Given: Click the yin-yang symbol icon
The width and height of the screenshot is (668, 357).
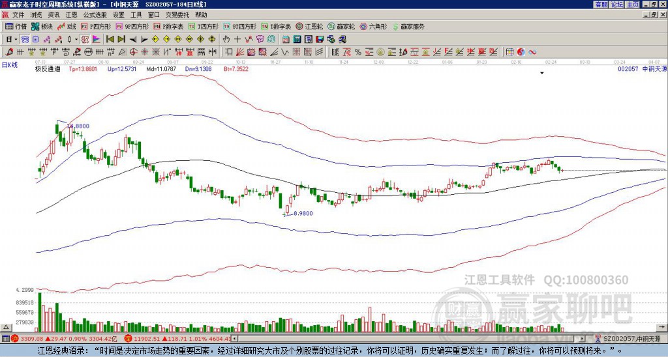Looking at the screenshot, I should point(521,52).
